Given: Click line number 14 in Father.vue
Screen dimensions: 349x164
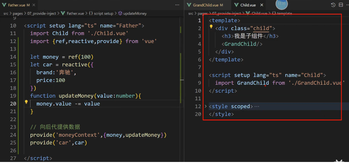Looking at the screenshot, I should pyautogui.click(x=13, y=57).
